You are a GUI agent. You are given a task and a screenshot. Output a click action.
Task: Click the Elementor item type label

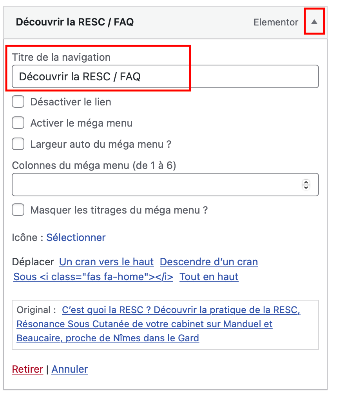point(276,22)
